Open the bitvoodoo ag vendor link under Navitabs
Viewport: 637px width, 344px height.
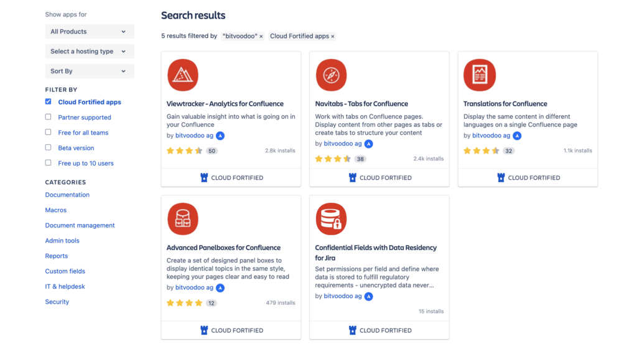343,143
